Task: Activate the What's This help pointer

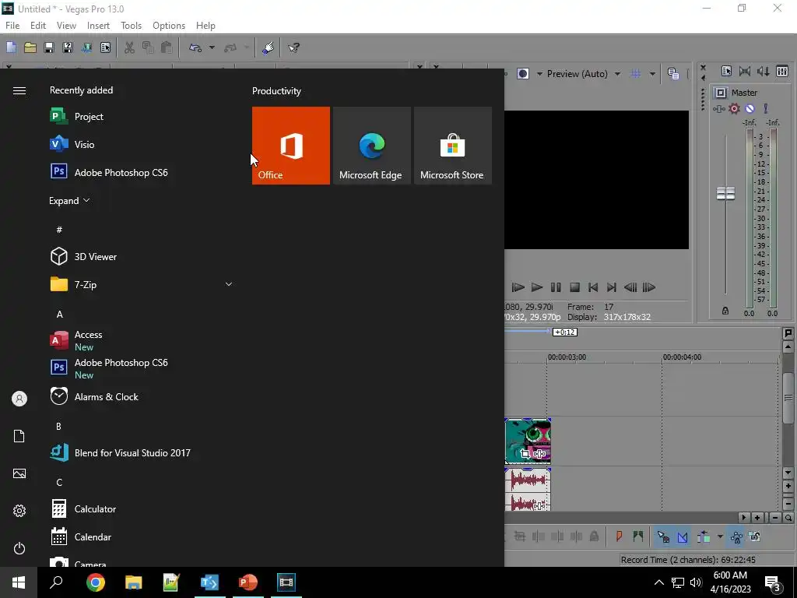Action: [293, 47]
